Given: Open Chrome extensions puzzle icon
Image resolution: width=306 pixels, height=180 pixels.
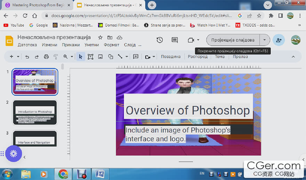Looking at the screenshot, I should point(271,16).
